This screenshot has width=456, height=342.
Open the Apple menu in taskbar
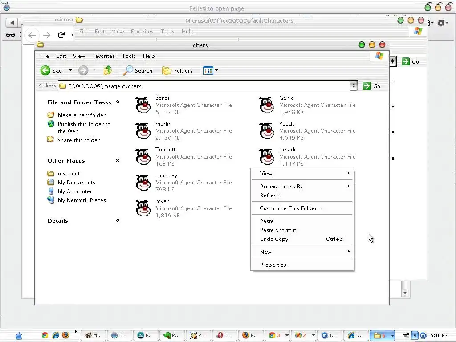click(x=19, y=336)
